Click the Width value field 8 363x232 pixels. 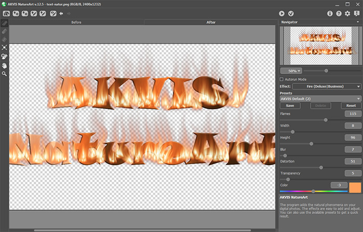point(353,126)
